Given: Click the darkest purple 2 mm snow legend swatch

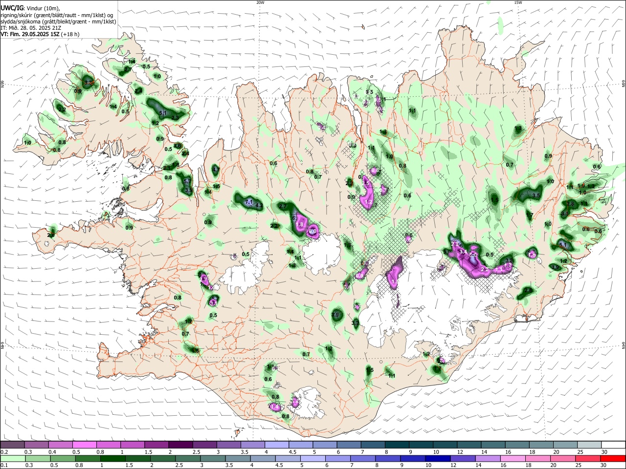Looking at the screenshot, I should tap(181, 445).
